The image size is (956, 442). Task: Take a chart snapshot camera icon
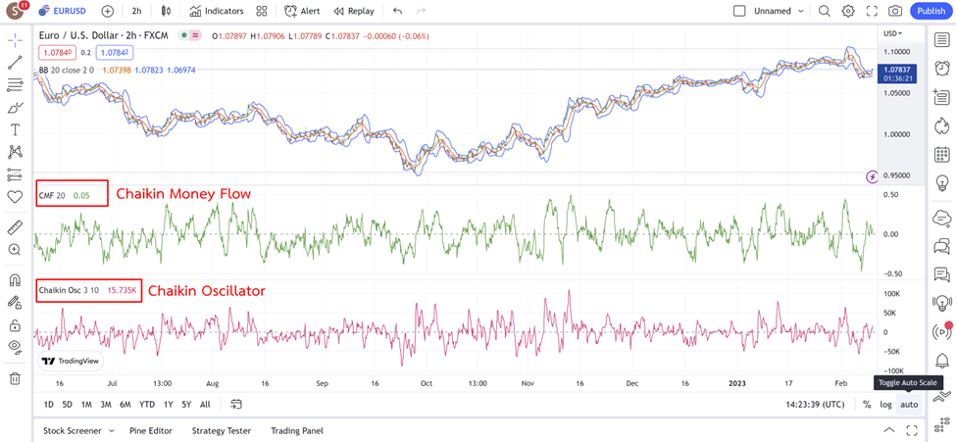pos(895,11)
